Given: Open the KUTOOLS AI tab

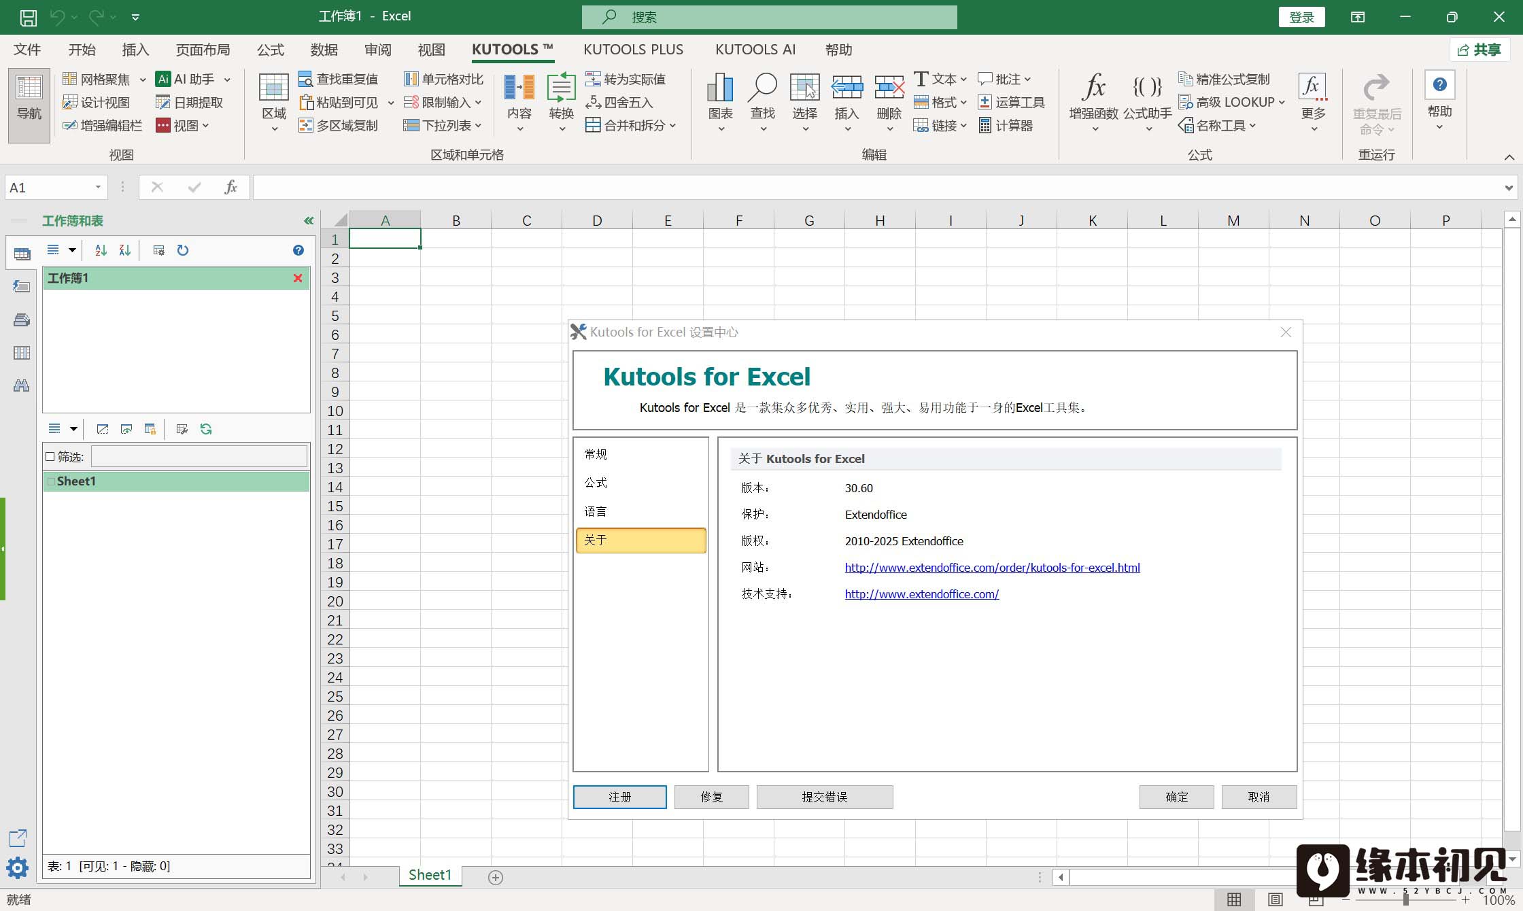Looking at the screenshot, I should [755, 50].
